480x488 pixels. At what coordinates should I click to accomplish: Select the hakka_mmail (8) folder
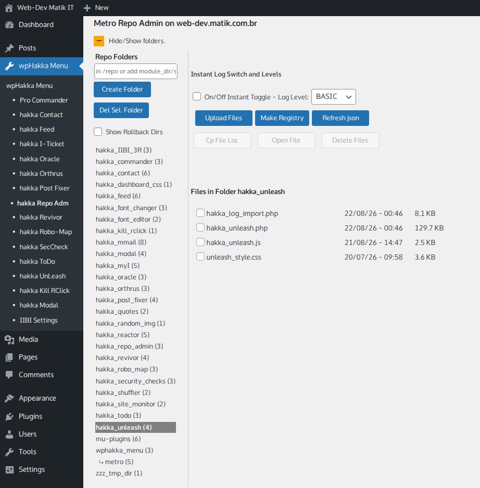pyautogui.click(x=121, y=242)
